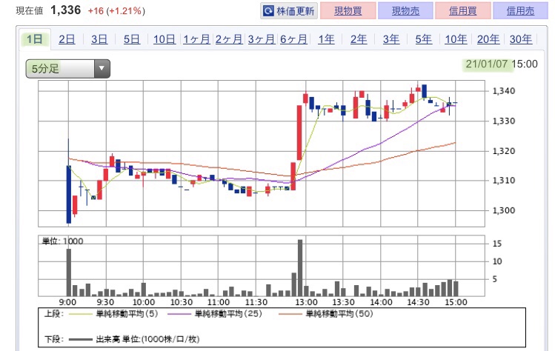
Task: Switch to the 6ヶ月 chart range
Action: 293,39
